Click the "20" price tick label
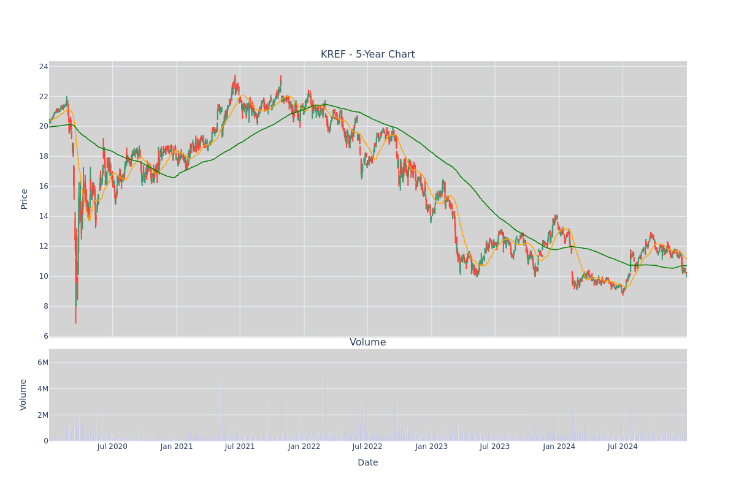Viewport: 736px width, 490px height. click(44, 126)
